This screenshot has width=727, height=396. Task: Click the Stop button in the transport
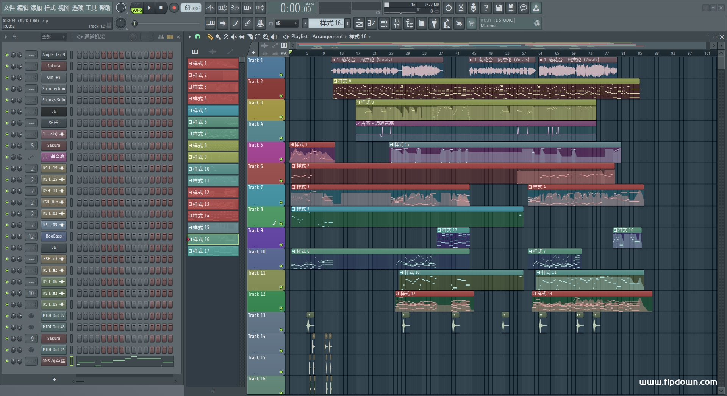[161, 8]
